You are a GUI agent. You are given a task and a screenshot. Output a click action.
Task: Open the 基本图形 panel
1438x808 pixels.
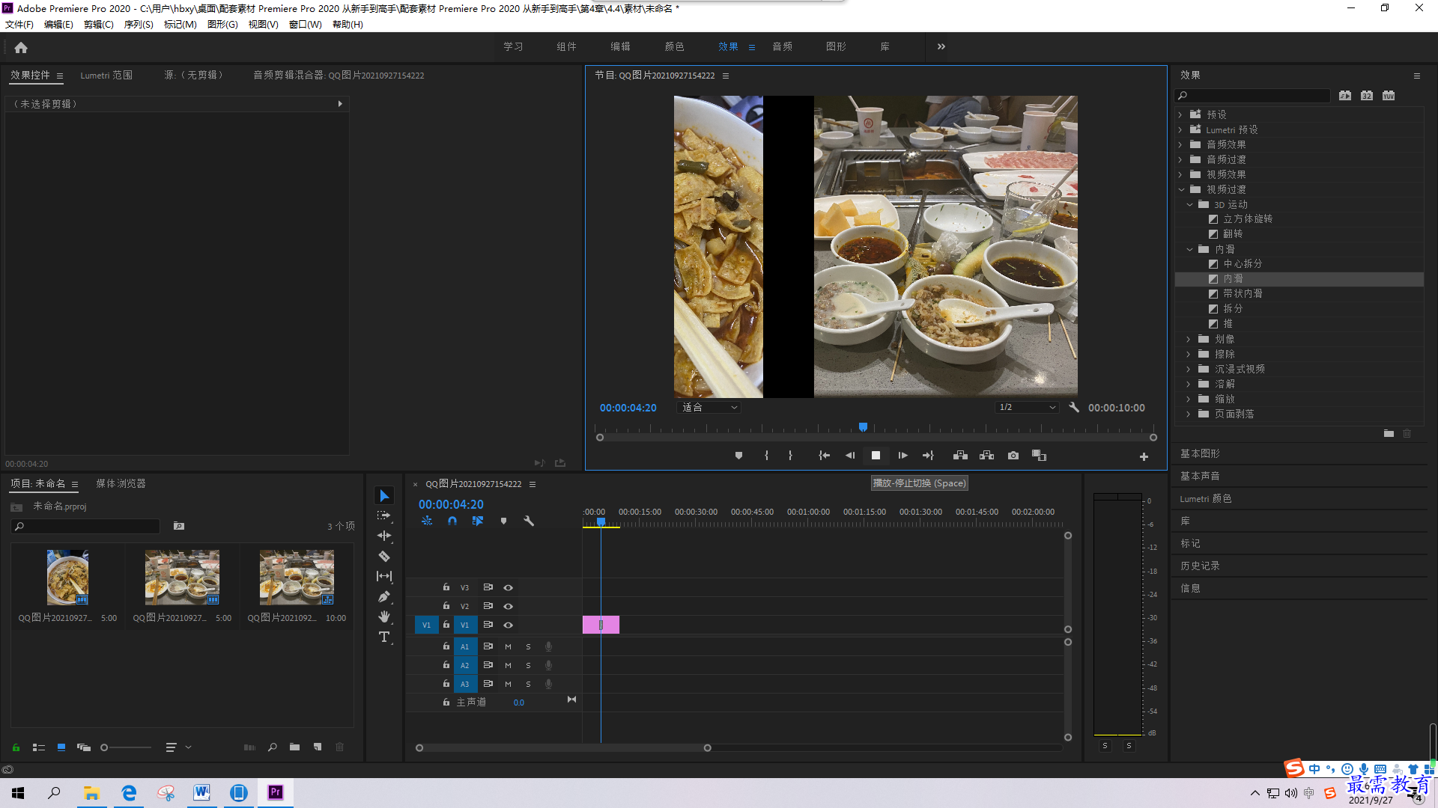coord(1200,453)
